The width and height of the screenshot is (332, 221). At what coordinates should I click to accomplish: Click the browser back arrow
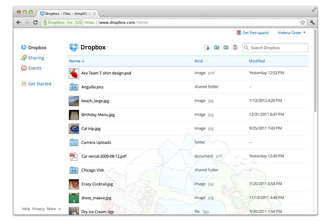click(19, 22)
